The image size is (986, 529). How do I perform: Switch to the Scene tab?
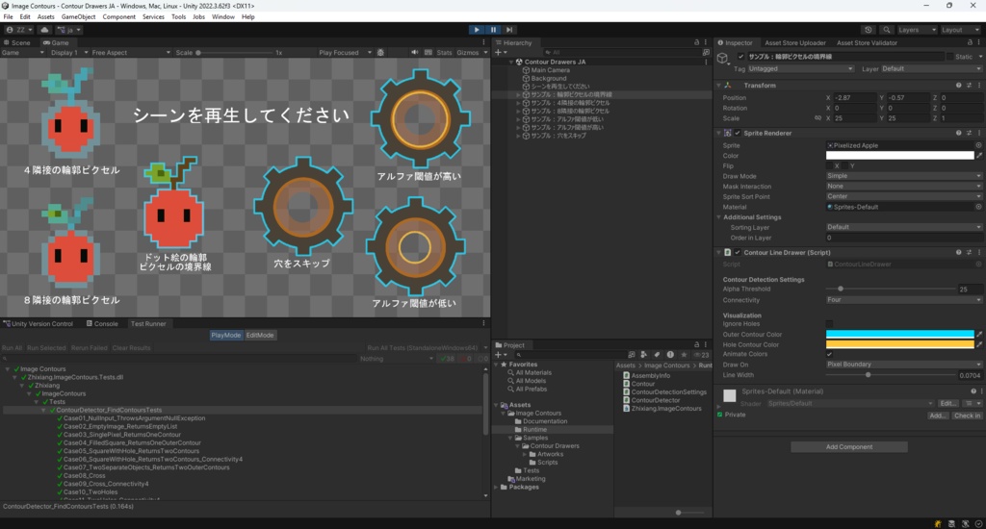[x=17, y=42]
